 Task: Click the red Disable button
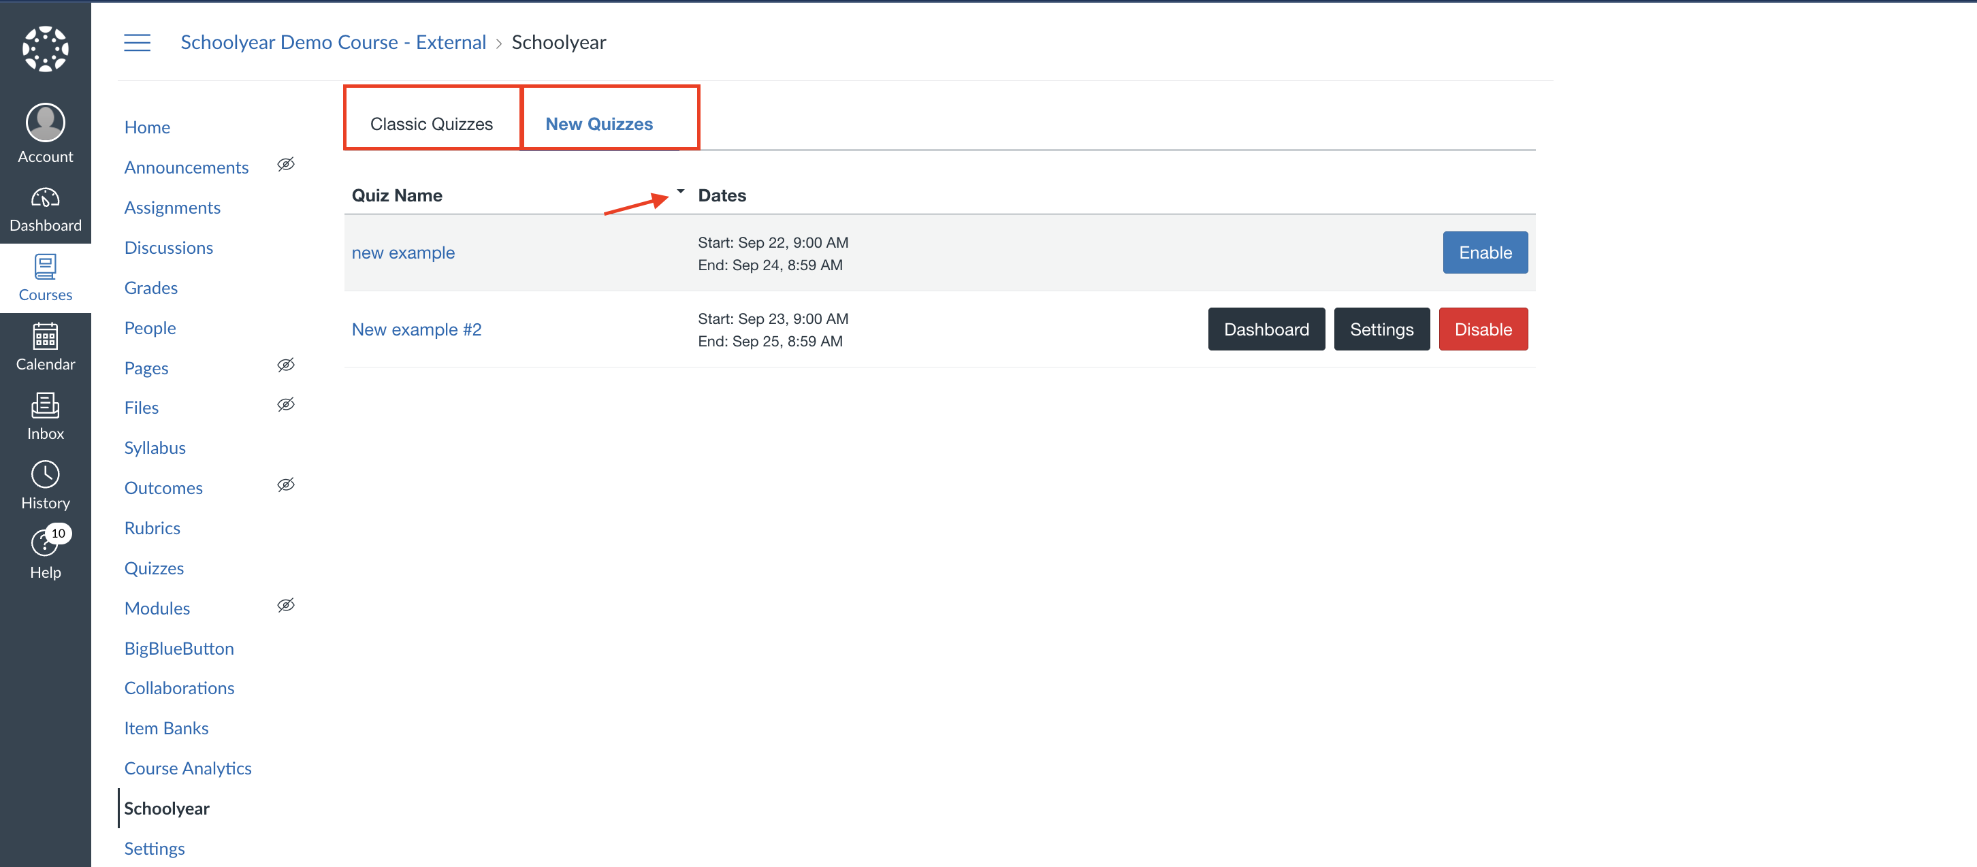click(1482, 329)
